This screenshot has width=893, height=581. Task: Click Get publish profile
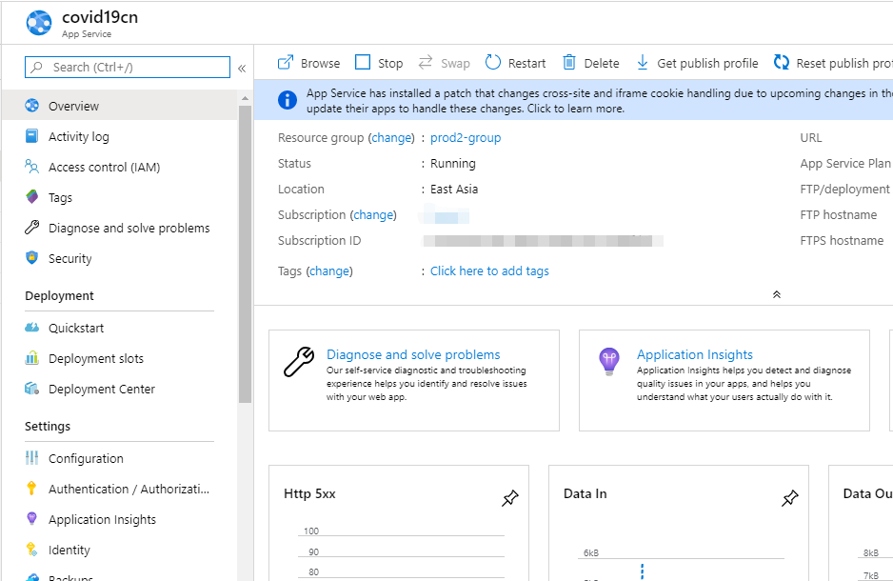[x=697, y=63]
